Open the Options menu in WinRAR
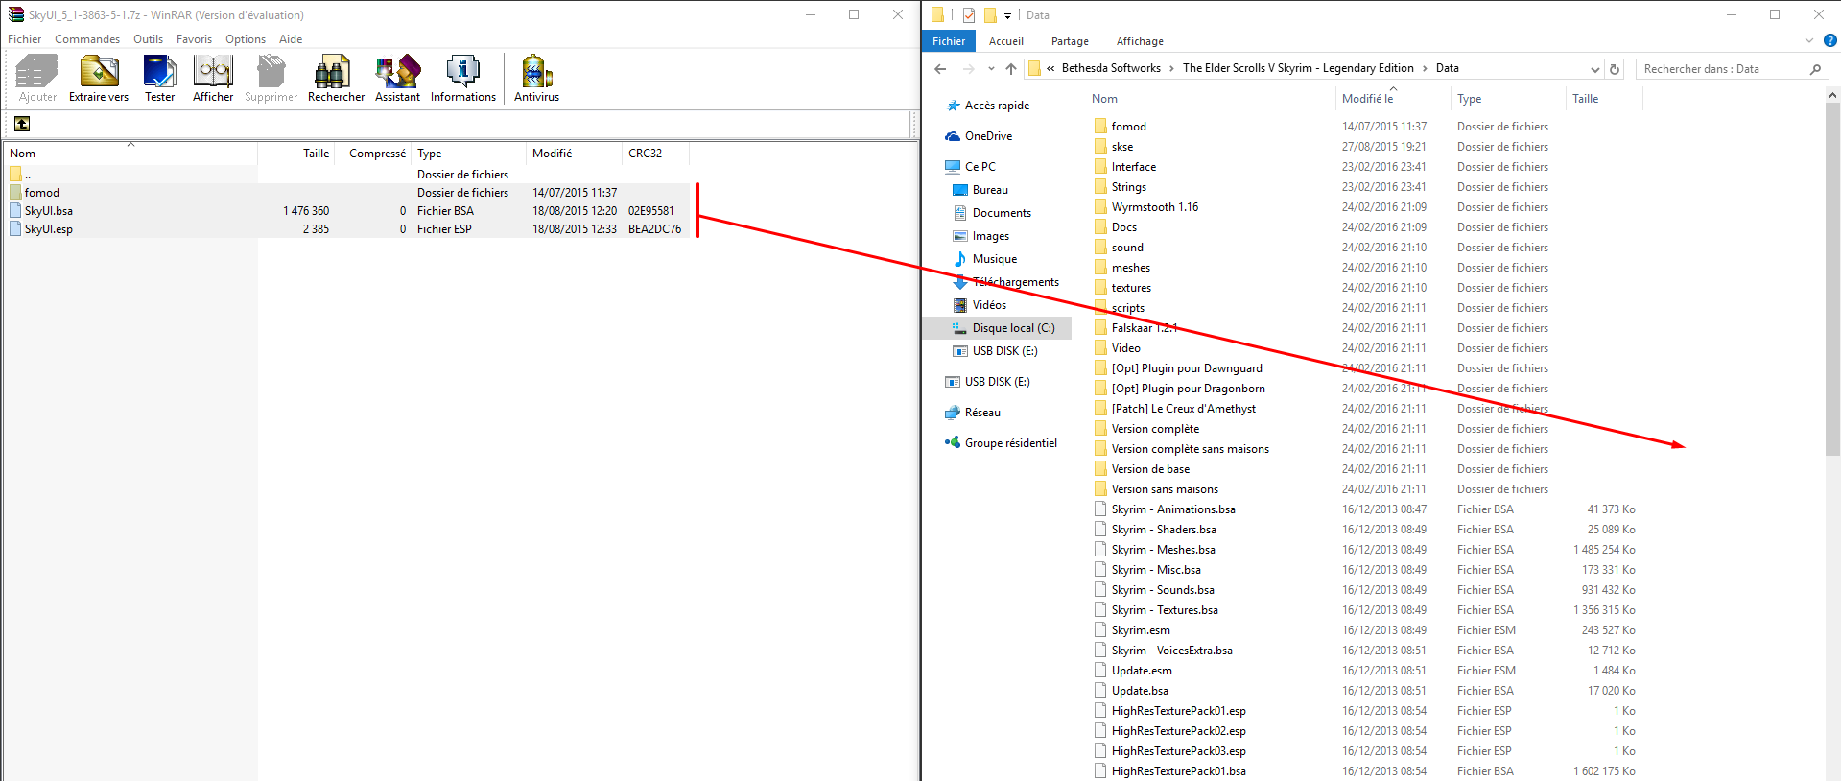This screenshot has width=1841, height=781. [246, 39]
